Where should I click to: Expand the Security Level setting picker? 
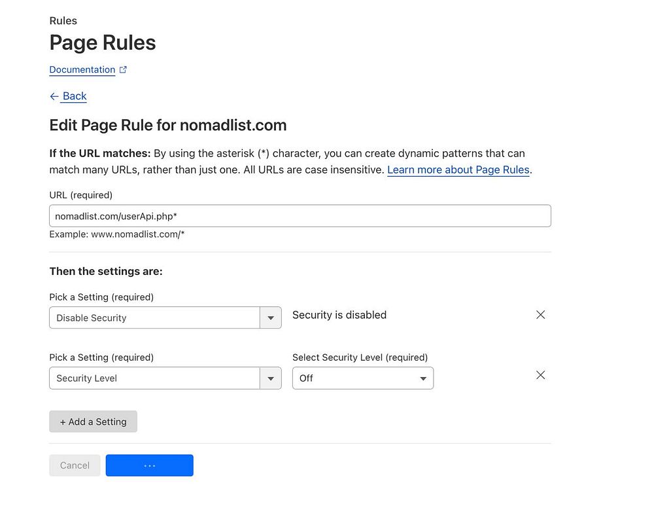click(155, 378)
